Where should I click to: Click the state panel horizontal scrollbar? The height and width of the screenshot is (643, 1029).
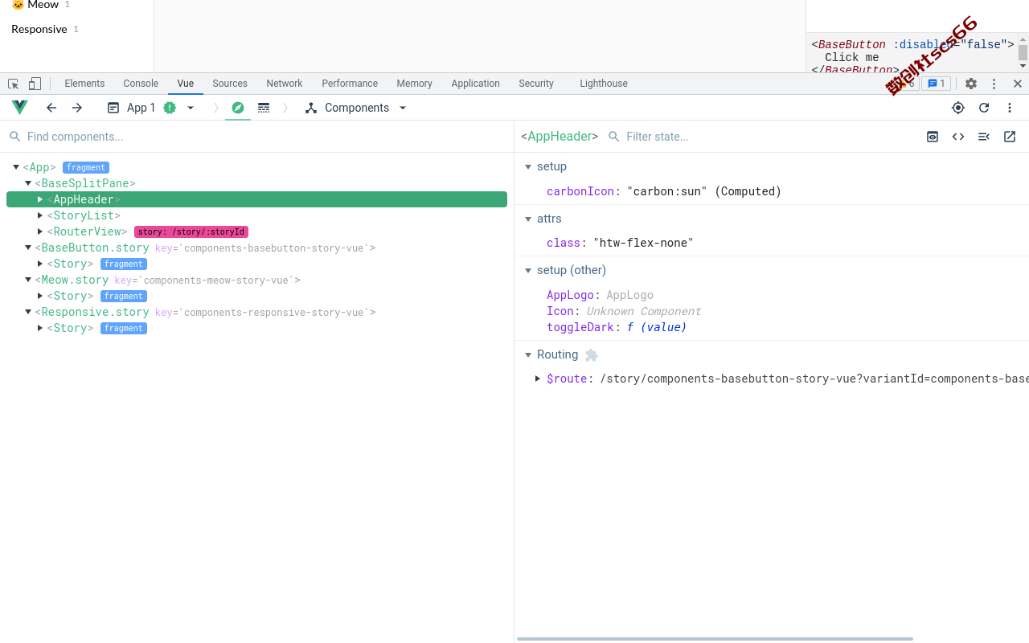pyautogui.click(x=715, y=639)
